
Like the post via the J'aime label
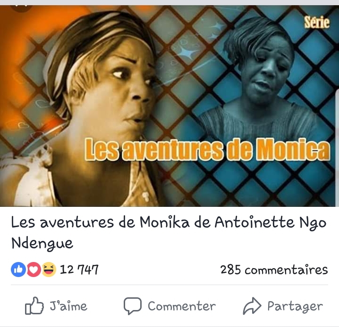(68, 306)
